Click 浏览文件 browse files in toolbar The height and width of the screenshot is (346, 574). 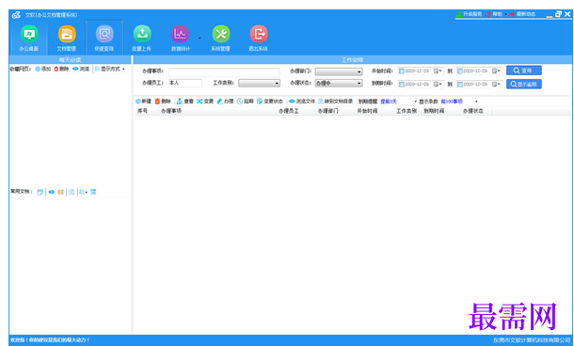302,102
